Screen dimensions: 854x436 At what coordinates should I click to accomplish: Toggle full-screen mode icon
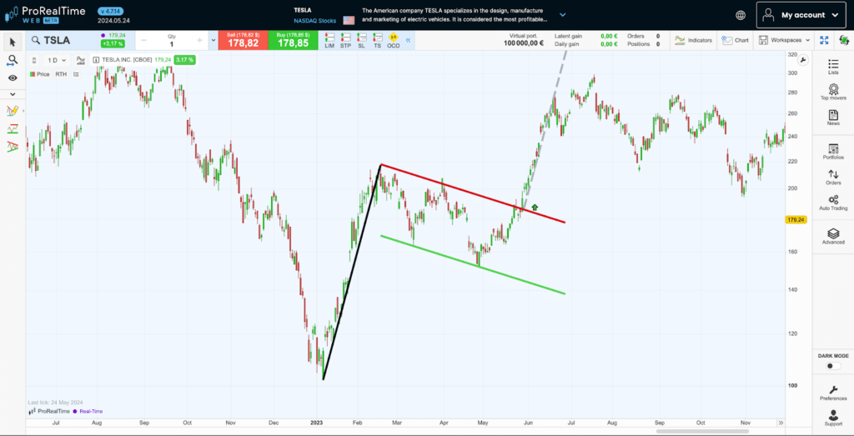click(x=824, y=40)
